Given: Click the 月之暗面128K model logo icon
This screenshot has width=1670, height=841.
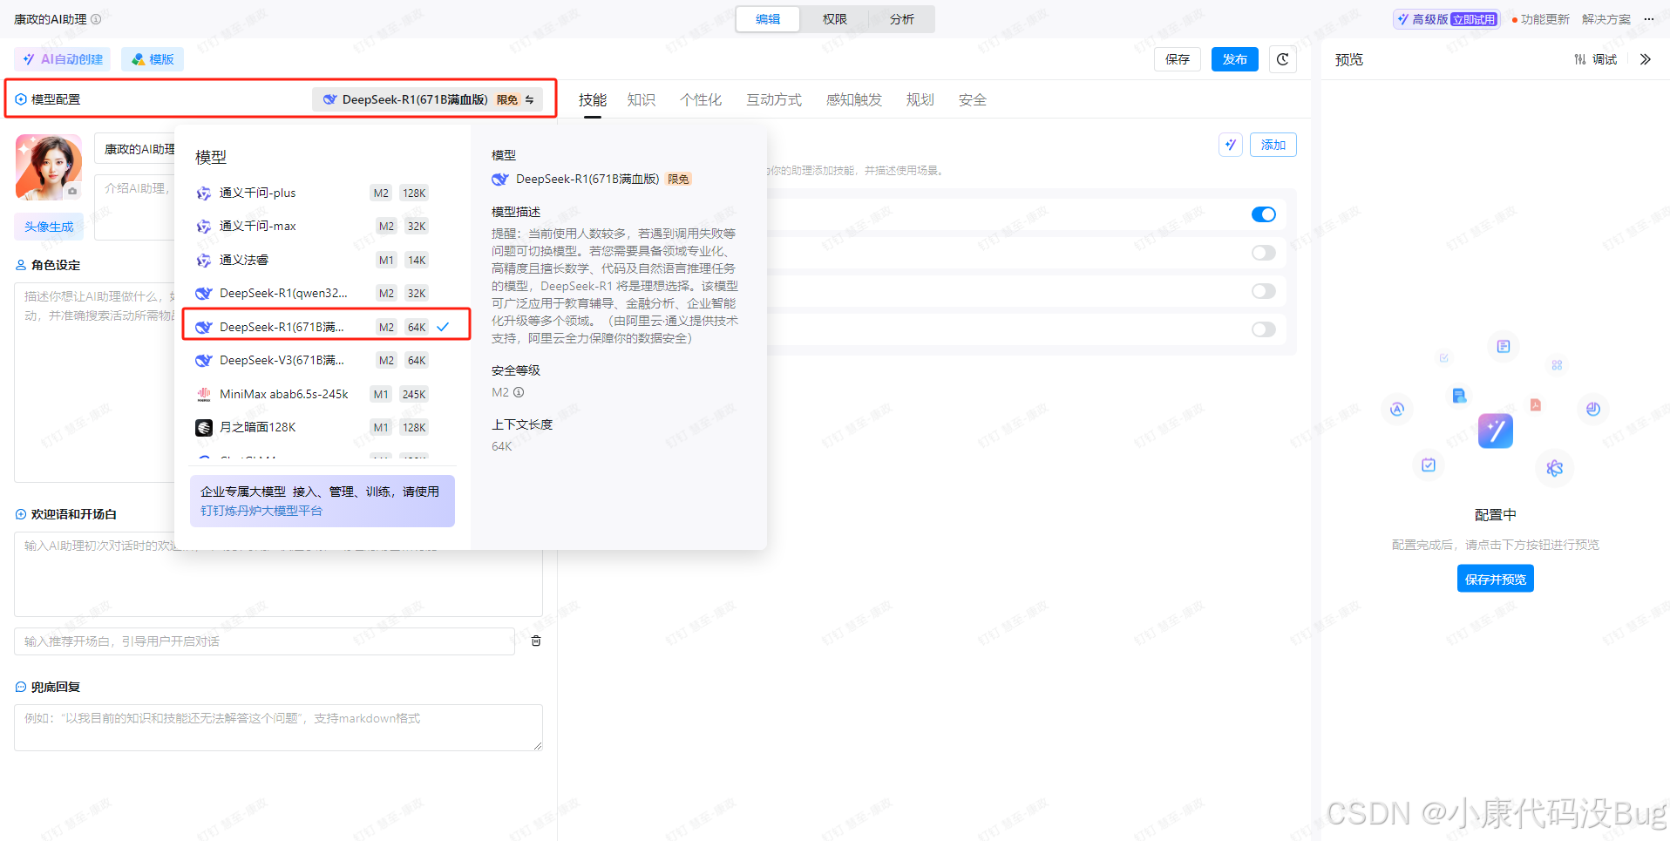Looking at the screenshot, I should tap(204, 427).
